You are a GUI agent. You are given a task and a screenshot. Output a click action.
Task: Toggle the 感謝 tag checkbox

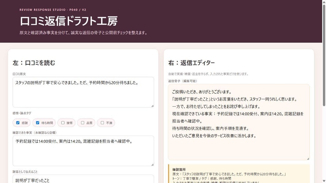(18, 123)
